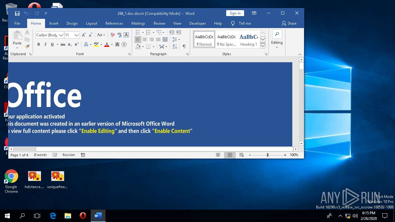Viewport: 395px width, 222px height.
Task: Open the font size dropdown
Action: point(77,35)
